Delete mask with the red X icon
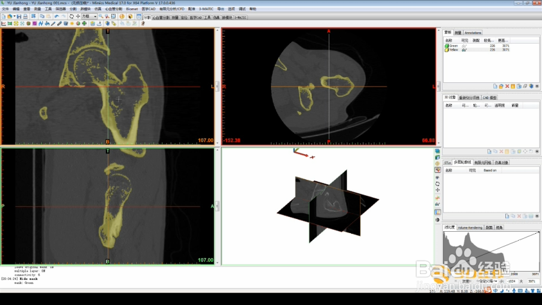 [x=507, y=86]
